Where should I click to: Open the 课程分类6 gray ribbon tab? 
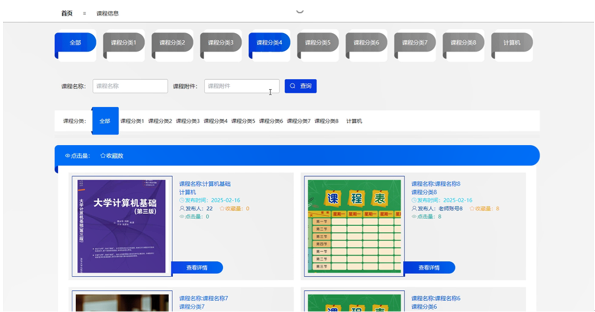point(366,43)
